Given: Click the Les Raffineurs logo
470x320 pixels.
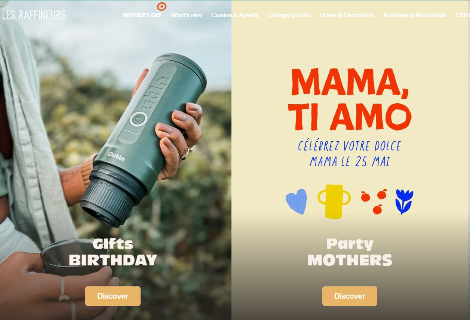Looking at the screenshot, I should (x=34, y=15).
